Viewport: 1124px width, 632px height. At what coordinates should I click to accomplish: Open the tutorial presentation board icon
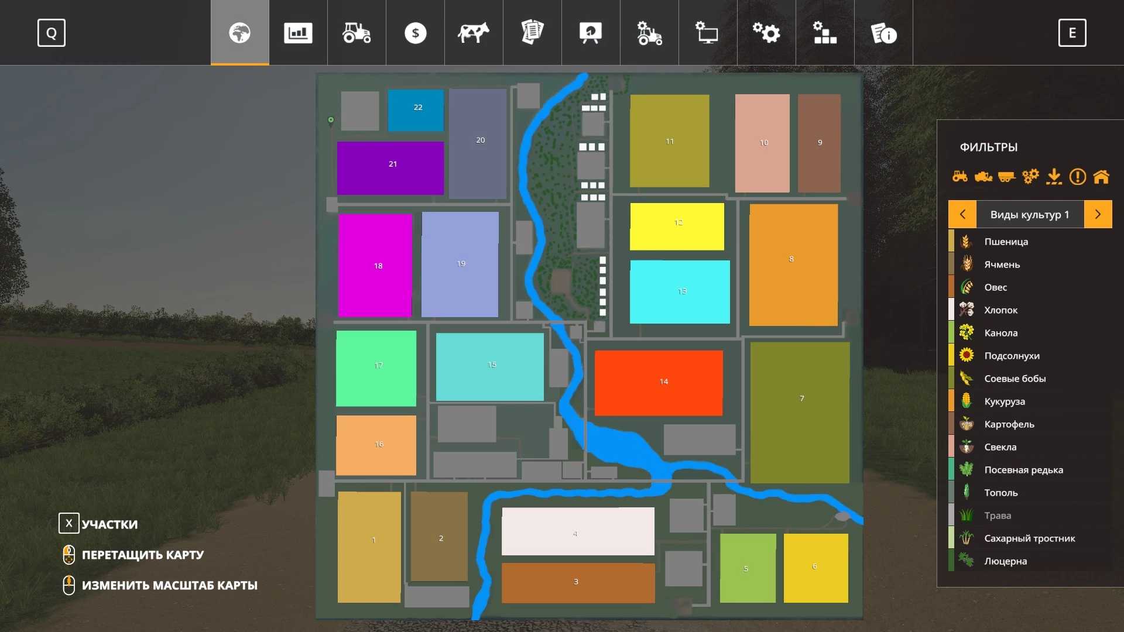click(x=591, y=33)
